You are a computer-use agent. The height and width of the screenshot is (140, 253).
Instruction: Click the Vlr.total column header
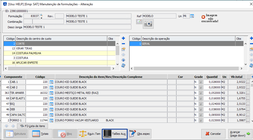coord(236,77)
